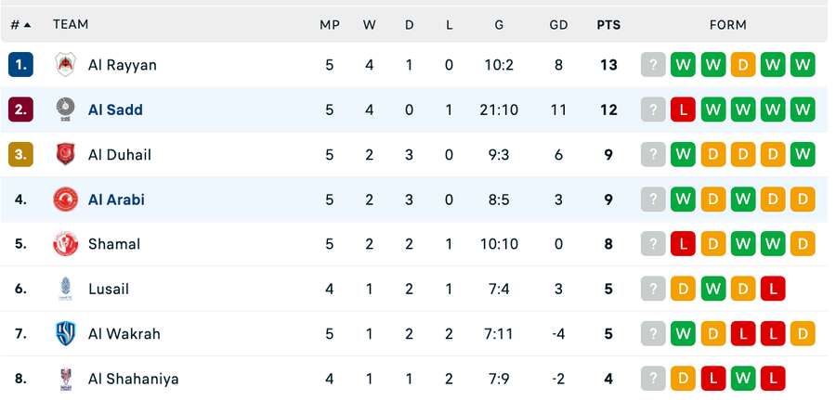The height and width of the screenshot is (400, 836).
Task: Click Al Rayyan's grey upcoming match badge
Action: pos(653,65)
